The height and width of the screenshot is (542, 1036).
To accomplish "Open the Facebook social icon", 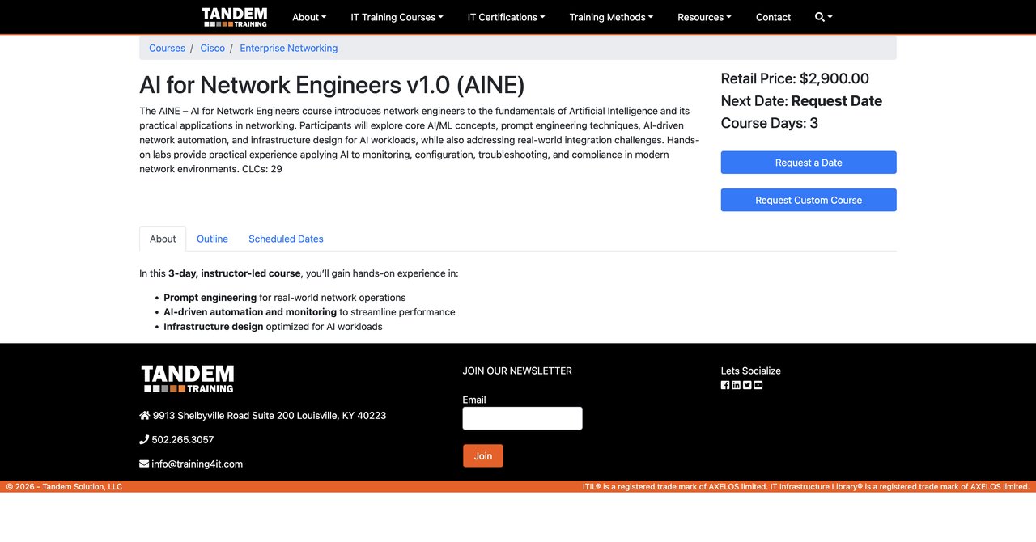I will point(725,385).
